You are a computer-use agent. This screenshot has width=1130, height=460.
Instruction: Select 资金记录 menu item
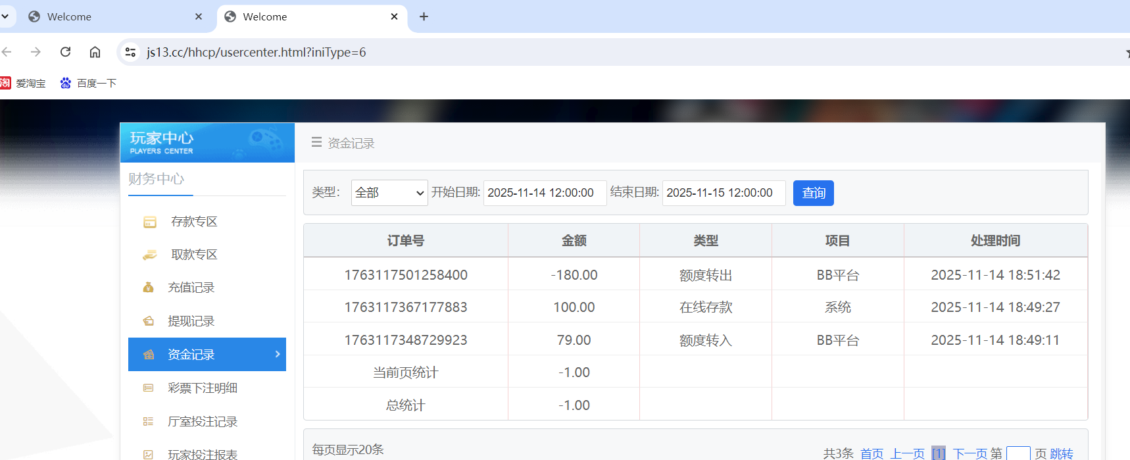tap(207, 355)
